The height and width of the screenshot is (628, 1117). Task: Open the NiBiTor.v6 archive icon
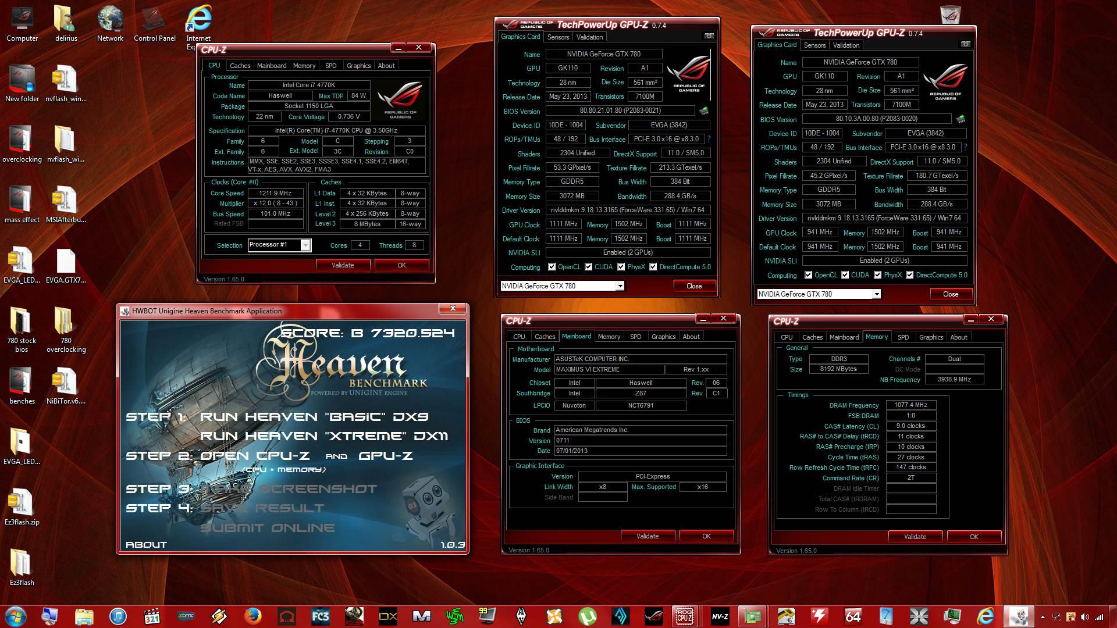click(x=66, y=386)
